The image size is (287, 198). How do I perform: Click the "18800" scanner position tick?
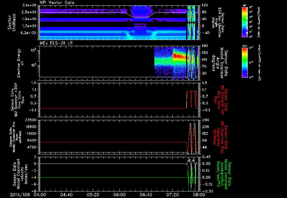(x=31, y=127)
